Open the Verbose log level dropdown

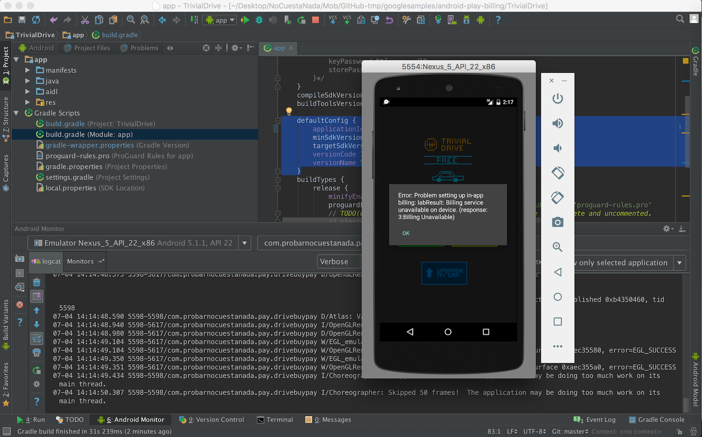pyautogui.click(x=339, y=261)
